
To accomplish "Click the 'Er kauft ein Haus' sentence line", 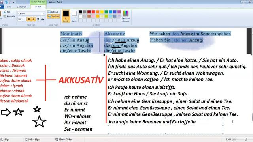I will tap(126, 94).
